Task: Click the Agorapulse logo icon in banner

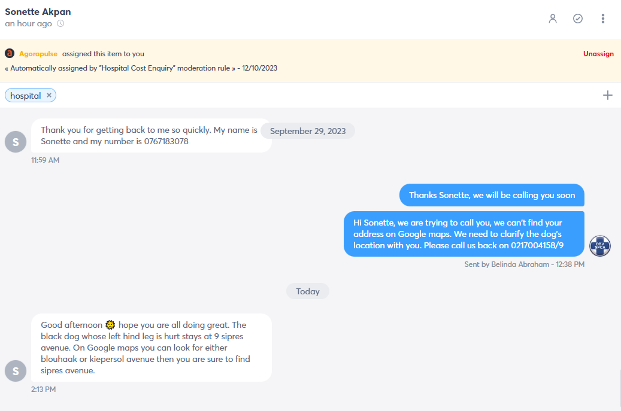Action: [x=10, y=53]
